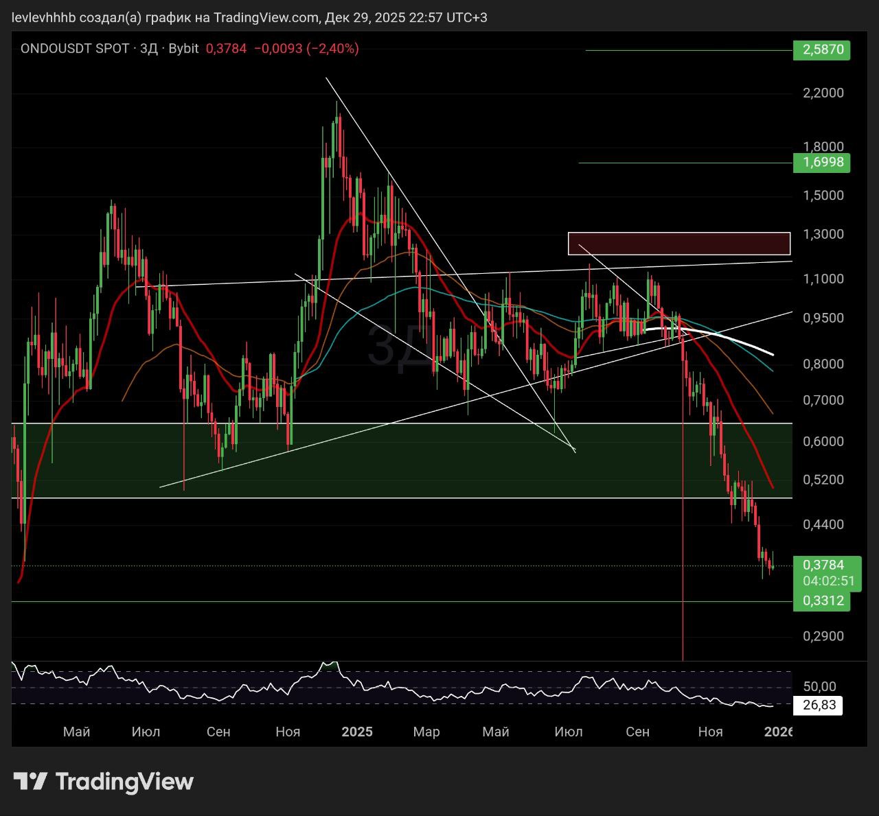The image size is (879, 816).
Task: Click the 2,5870 green price label
Action: point(821,50)
